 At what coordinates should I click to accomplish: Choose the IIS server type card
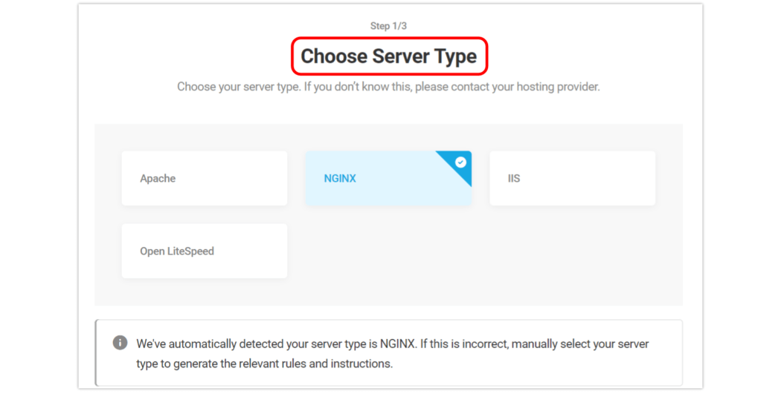click(572, 178)
